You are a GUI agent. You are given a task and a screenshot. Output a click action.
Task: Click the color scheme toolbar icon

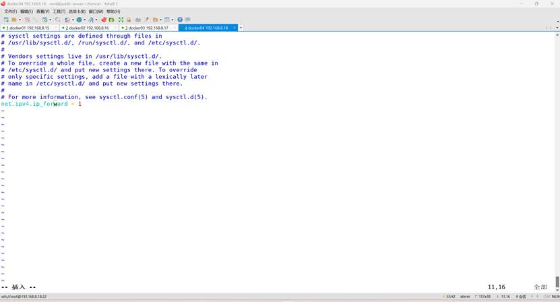[x=67, y=20]
